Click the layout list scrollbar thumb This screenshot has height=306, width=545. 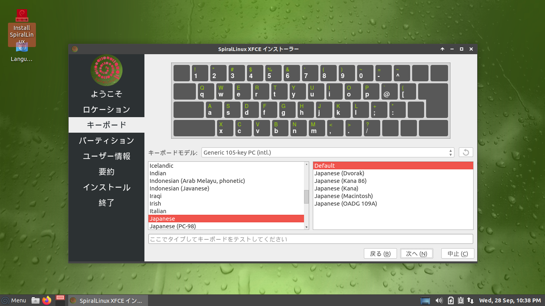click(306, 196)
